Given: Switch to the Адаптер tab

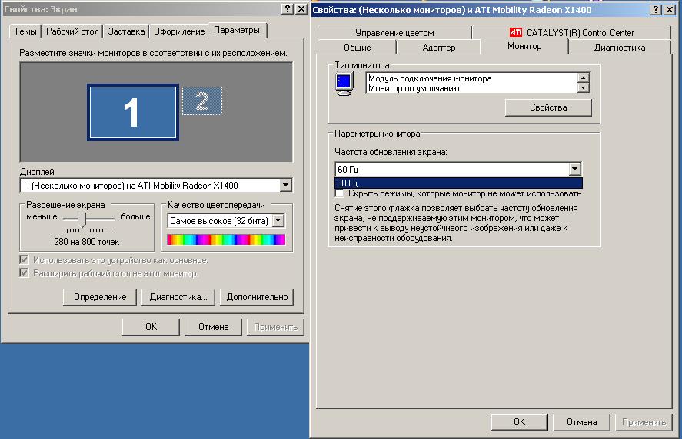Looking at the screenshot, I should tap(439, 48).
